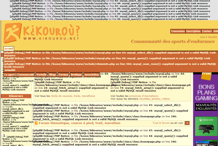Viewport: 218px width, 146px height.
Task: Open the Portails menu
Action: [41, 75]
